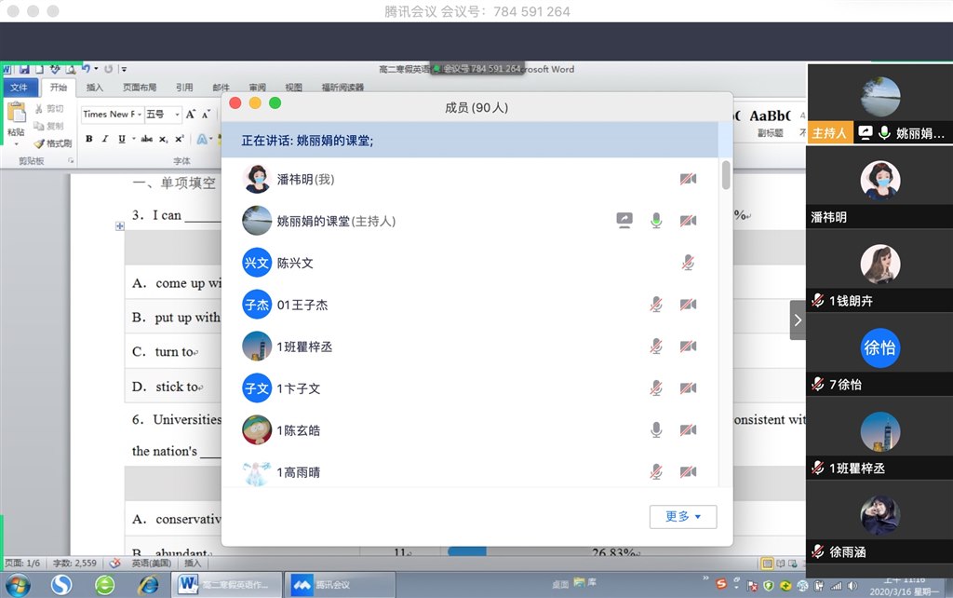Toggle subscript formatting
Screen dimensions: 953x598
tap(163, 140)
